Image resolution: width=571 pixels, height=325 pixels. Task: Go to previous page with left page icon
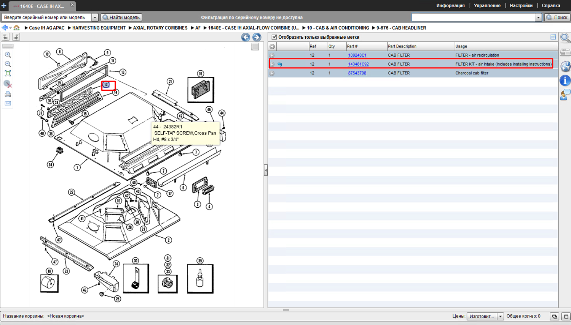tap(6, 37)
